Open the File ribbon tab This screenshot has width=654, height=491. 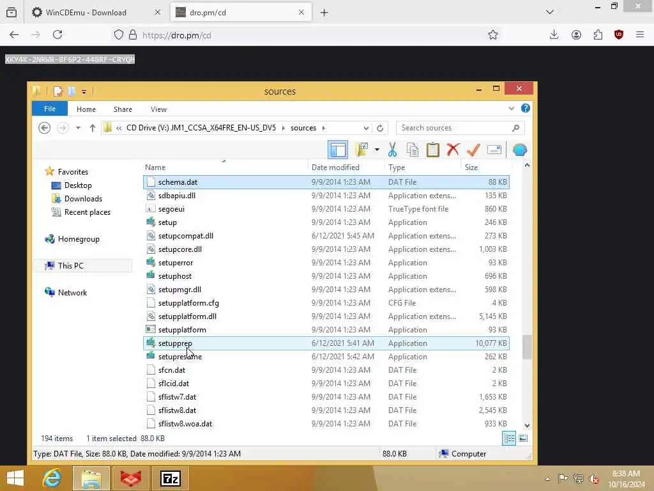pyautogui.click(x=50, y=109)
